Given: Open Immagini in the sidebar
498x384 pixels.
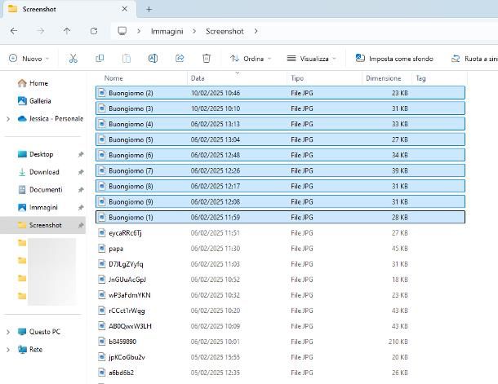Looking at the screenshot, I should coord(38,207).
